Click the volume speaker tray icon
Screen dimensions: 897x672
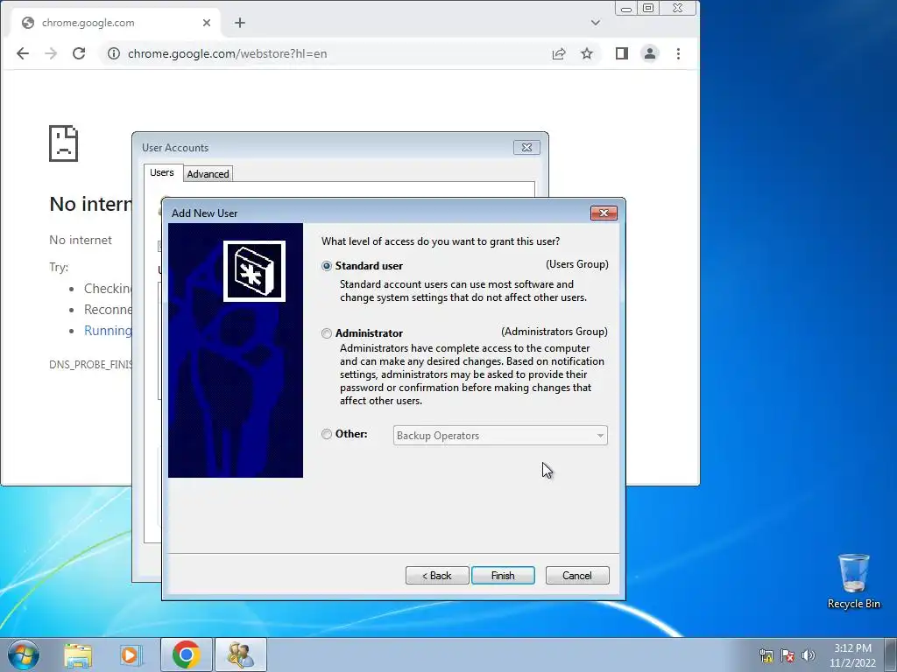point(809,655)
